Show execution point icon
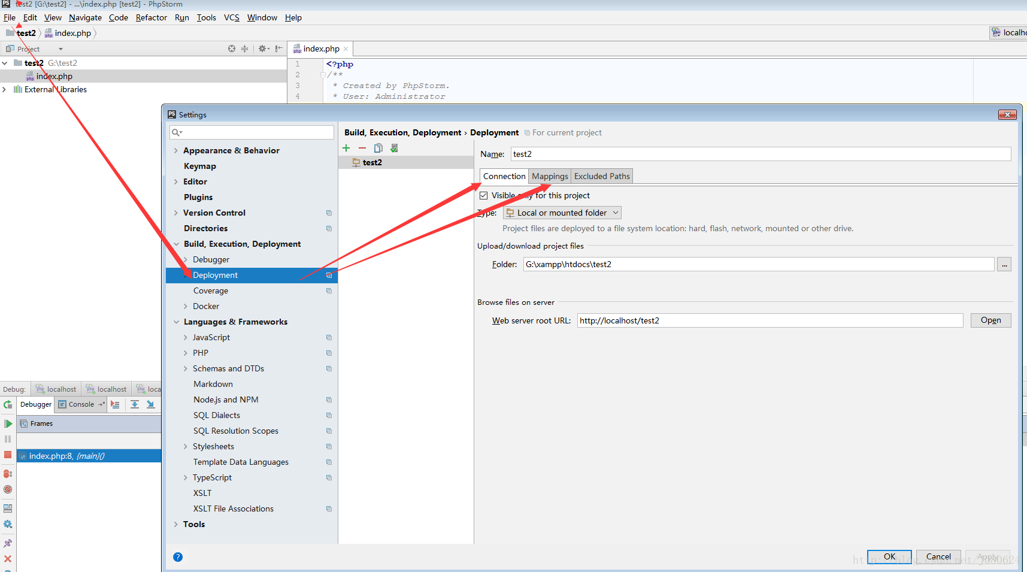Image resolution: width=1027 pixels, height=572 pixels. tap(115, 405)
